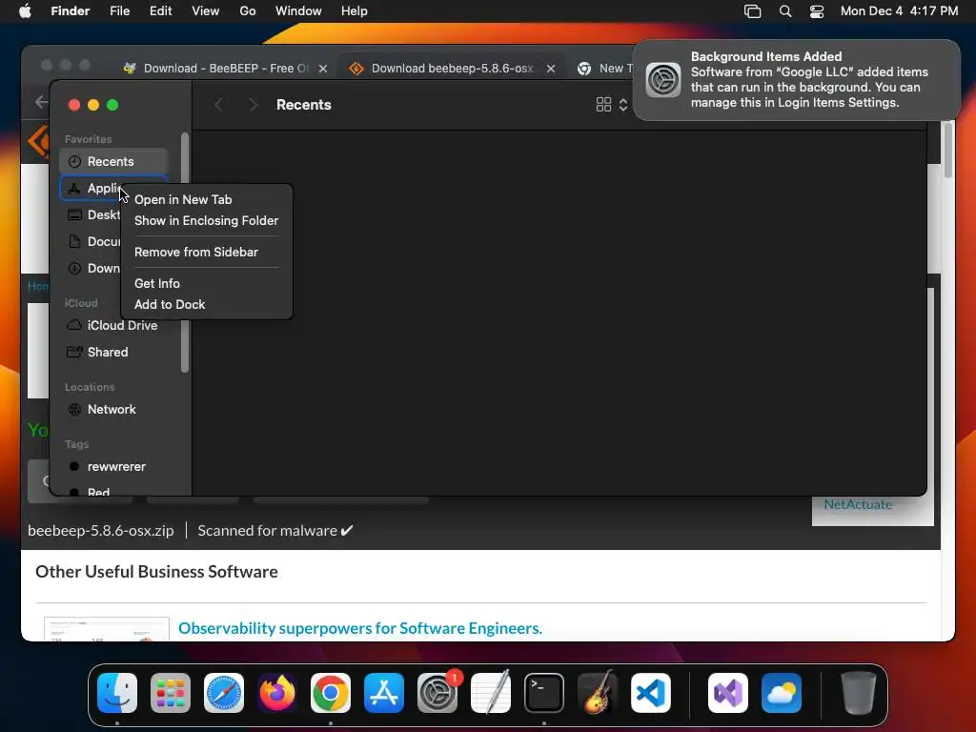This screenshot has width=976, height=732.
Task: Open Visual Studio purple icon in Dock
Action: [x=728, y=693]
